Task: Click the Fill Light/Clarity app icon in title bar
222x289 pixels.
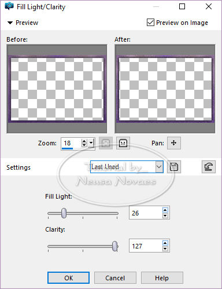Action: [x=9, y=6]
